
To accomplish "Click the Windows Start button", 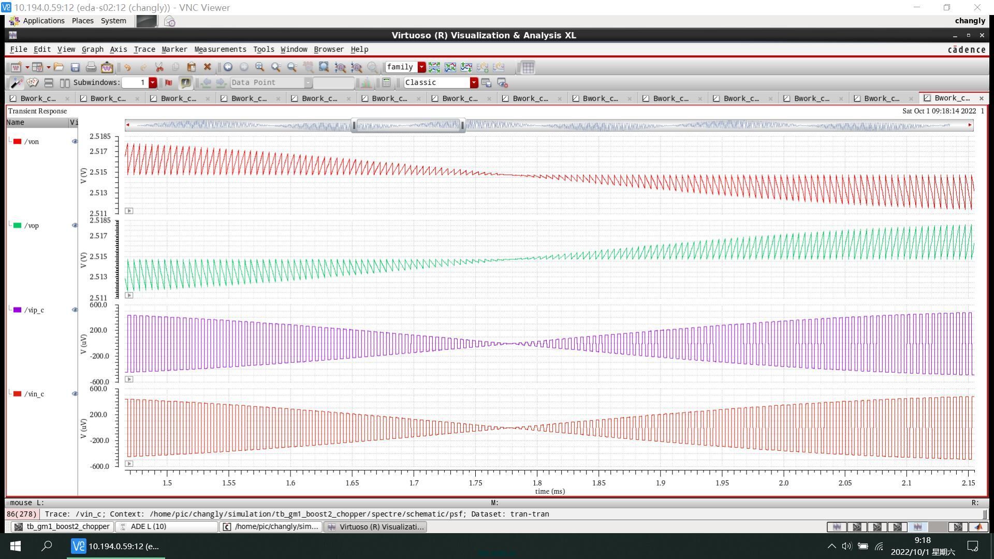I will [x=16, y=546].
